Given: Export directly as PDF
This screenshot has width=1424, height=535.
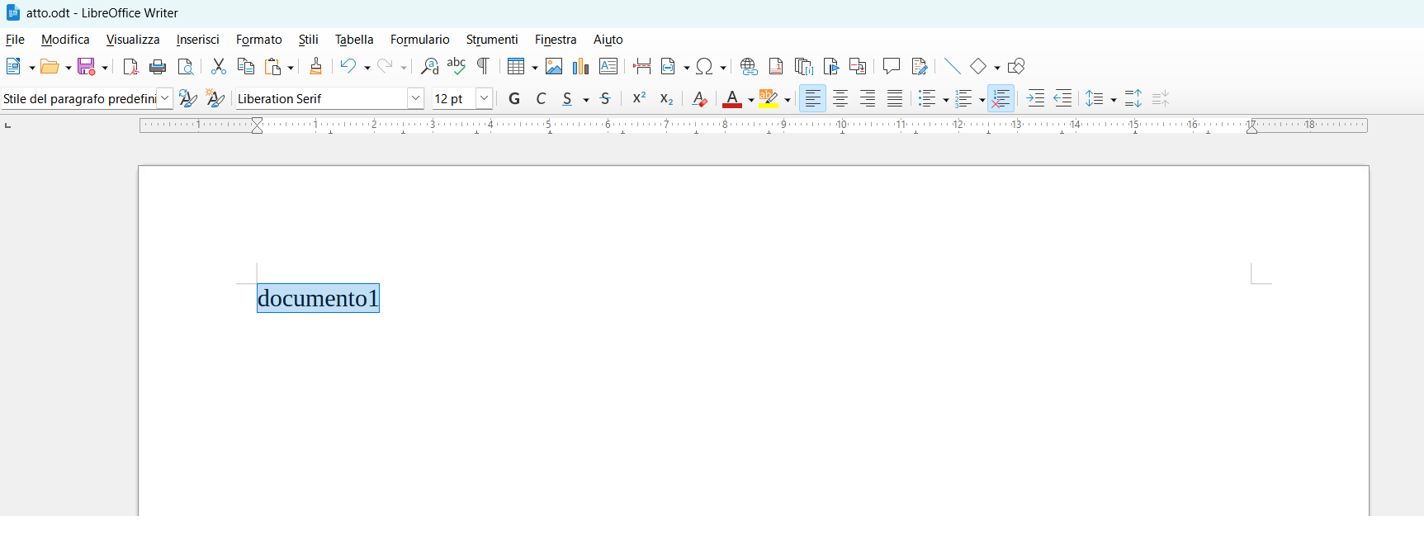Looking at the screenshot, I should coord(130,66).
